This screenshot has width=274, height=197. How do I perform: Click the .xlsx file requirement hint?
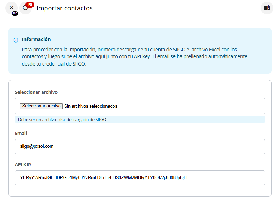[62, 120]
